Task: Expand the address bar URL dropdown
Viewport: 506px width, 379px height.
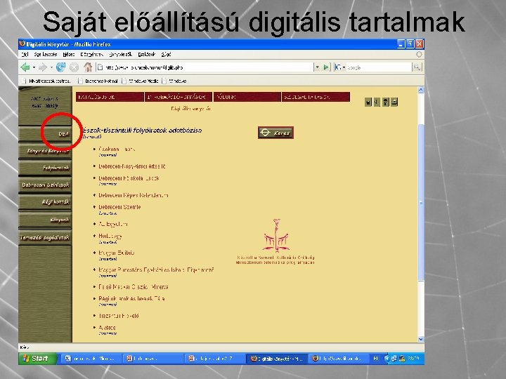Action: [317, 67]
